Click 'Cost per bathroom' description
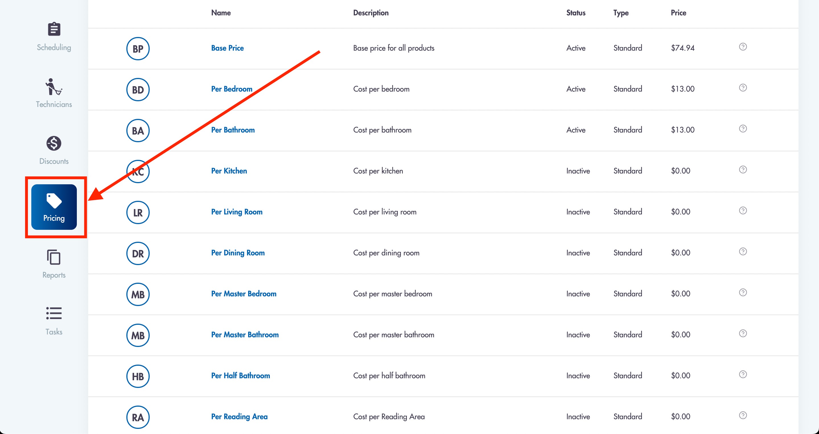The image size is (819, 434). click(x=382, y=130)
